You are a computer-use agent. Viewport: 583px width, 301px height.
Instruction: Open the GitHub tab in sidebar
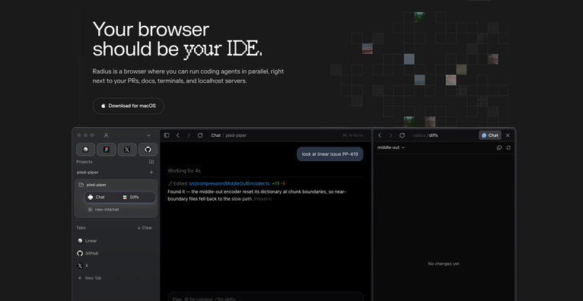pyautogui.click(x=88, y=253)
